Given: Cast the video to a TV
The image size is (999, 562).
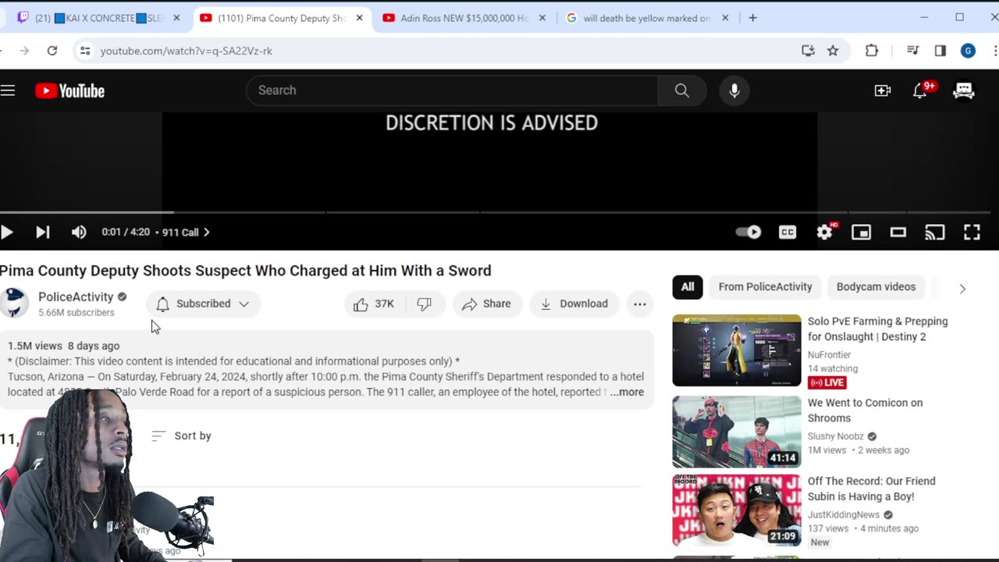Looking at the screenshot, I should [935, 232].
